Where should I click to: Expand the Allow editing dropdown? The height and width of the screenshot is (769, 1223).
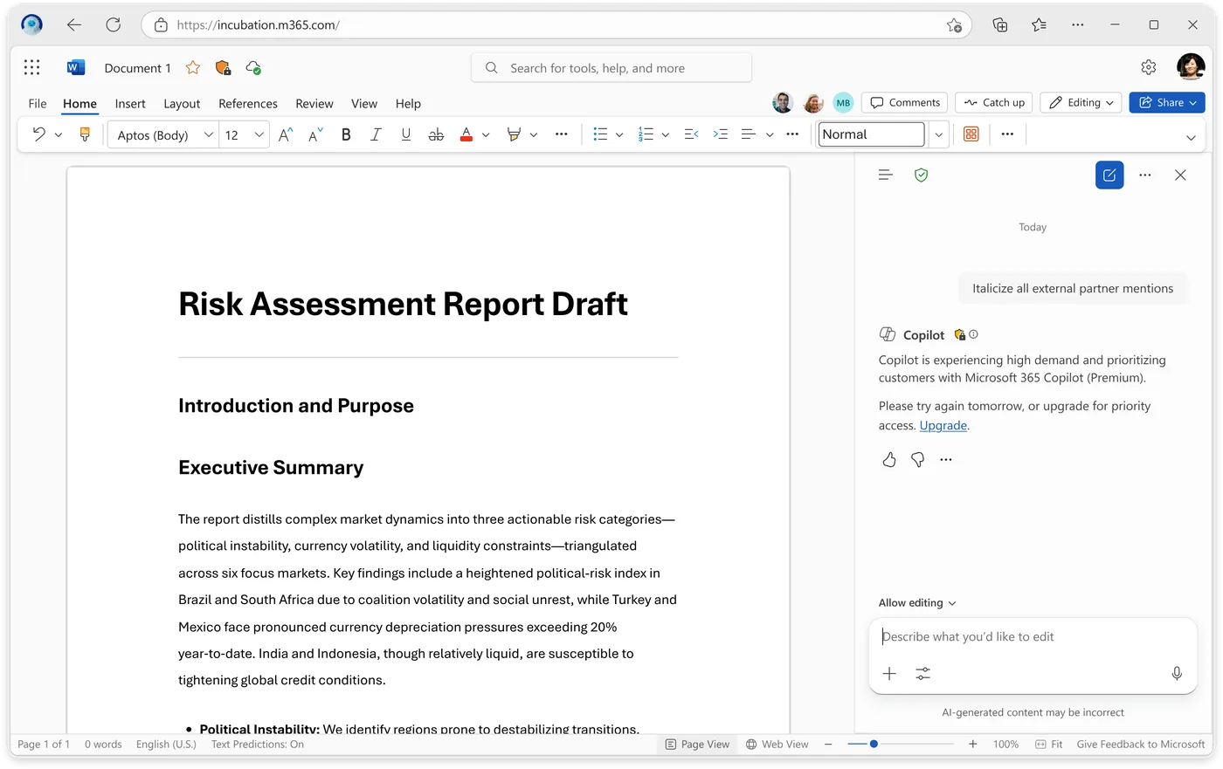pyautogui.click(x=917, y=603)
